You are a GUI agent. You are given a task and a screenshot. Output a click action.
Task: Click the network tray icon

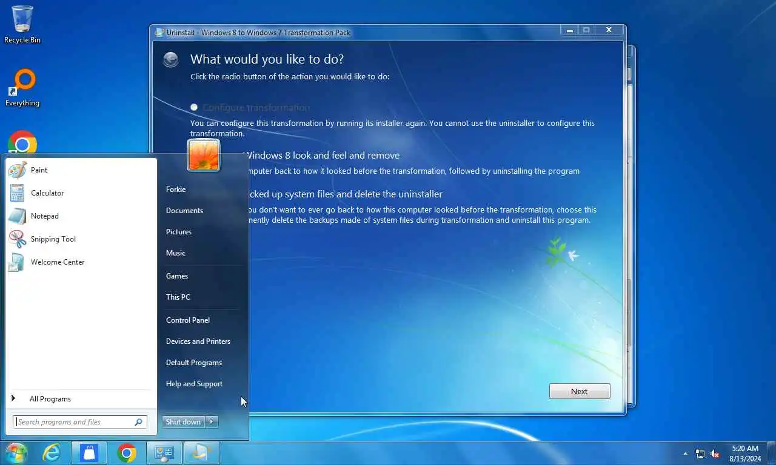pyautogui.click(x=700, y=453)
